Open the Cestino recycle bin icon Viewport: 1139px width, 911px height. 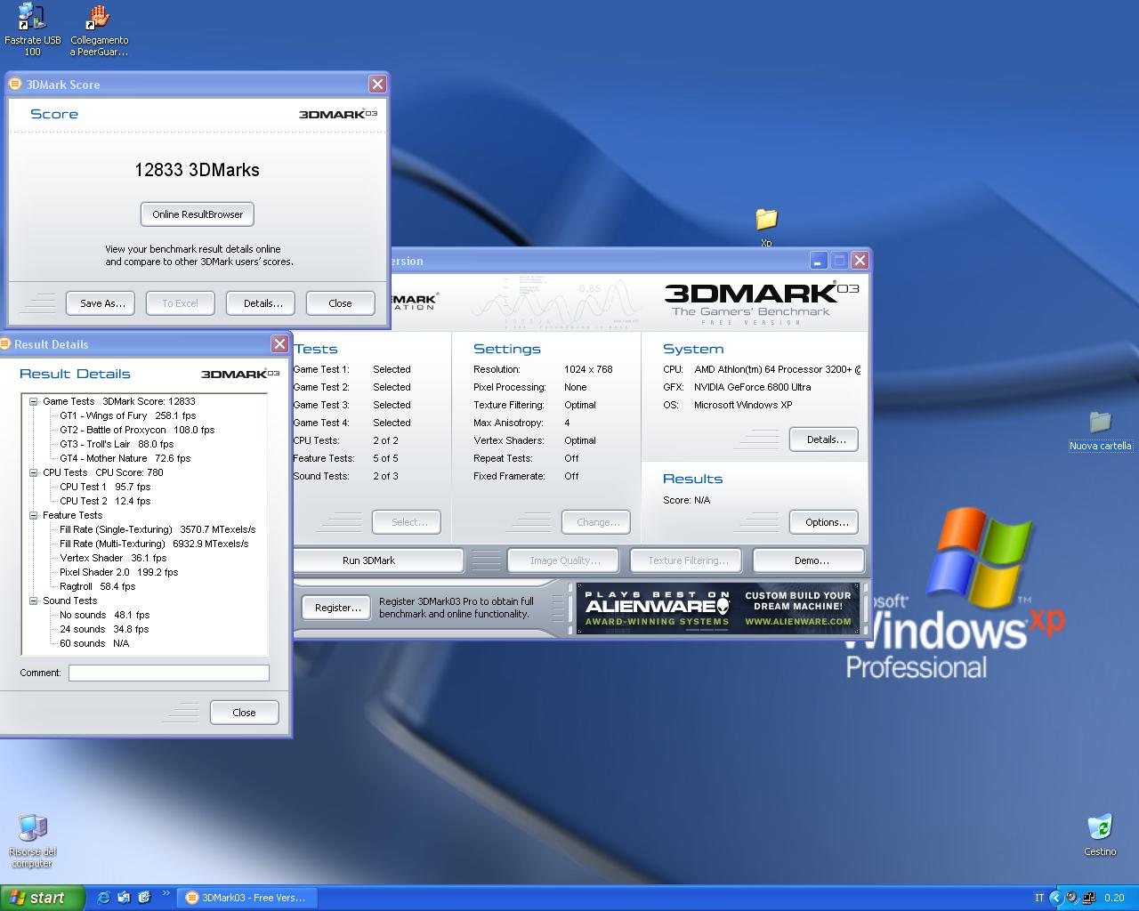pyautogui.click(x=1100, y=827)
